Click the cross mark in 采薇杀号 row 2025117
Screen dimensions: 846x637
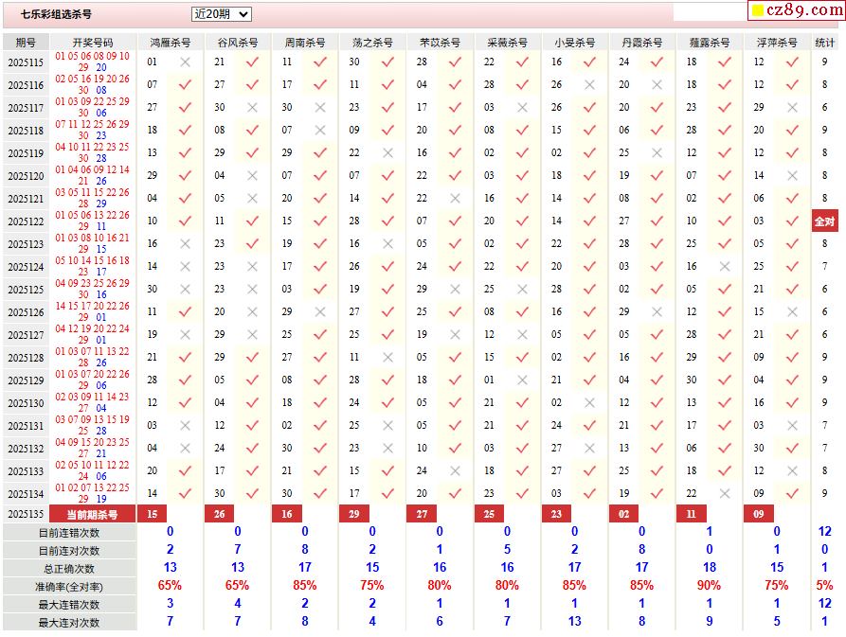(x=522, y=108)
